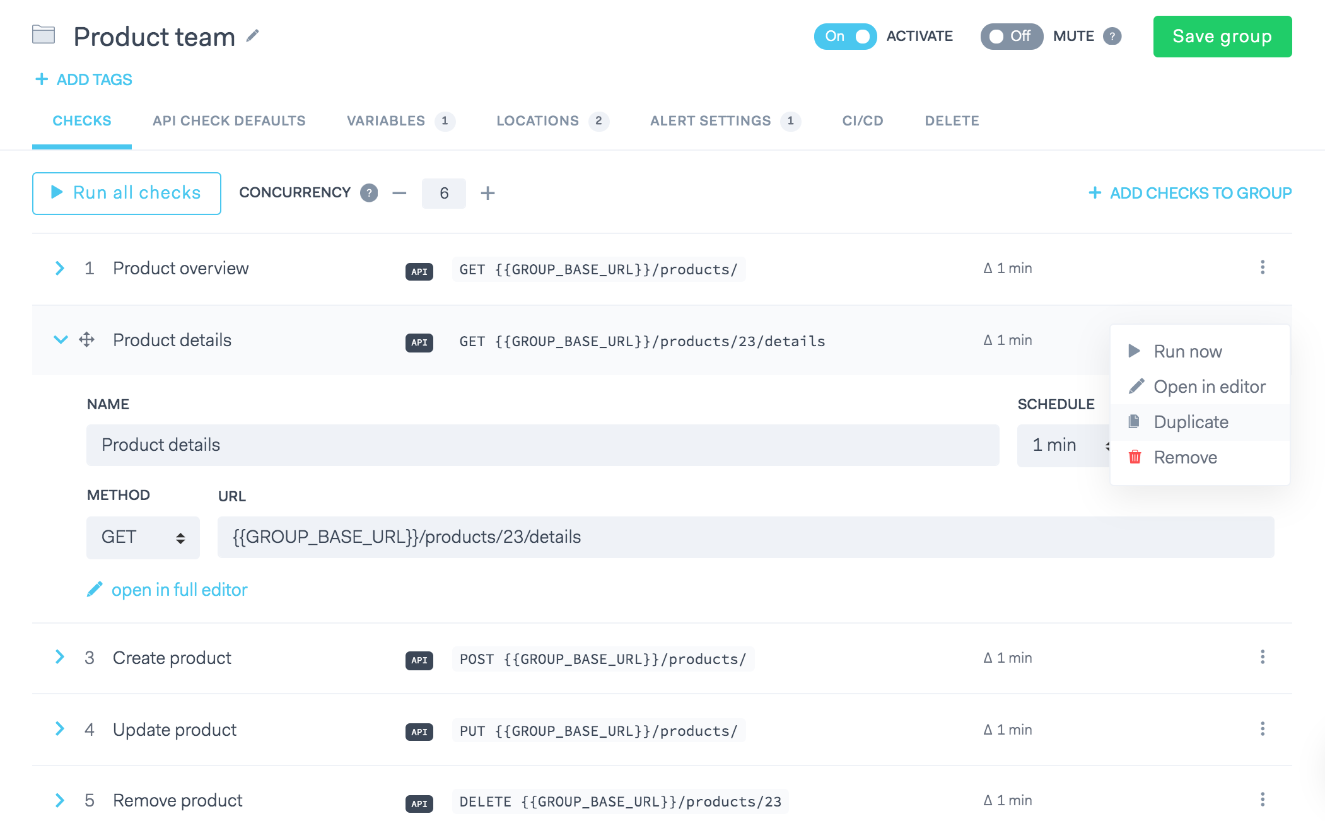The height and width of the screenshot is (821, 1325).
Task: Click the CONCURRENCY help question mark icon
Action: tap(369, 193)
